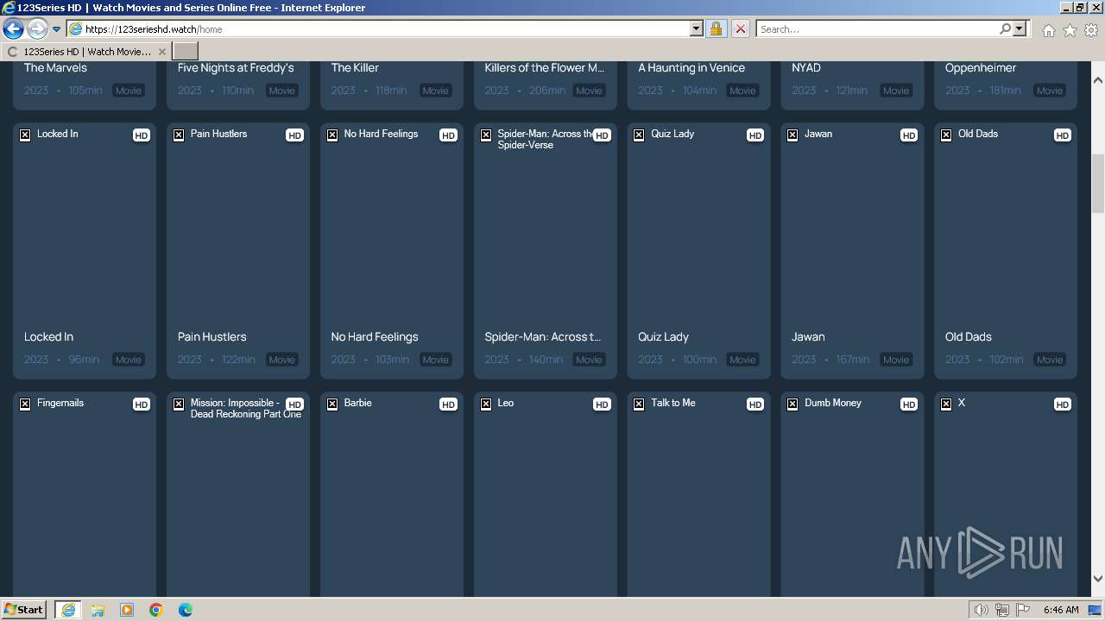Open the Quiz Lady bottom title link
The image size is (1105, 621).
point(663,337)
